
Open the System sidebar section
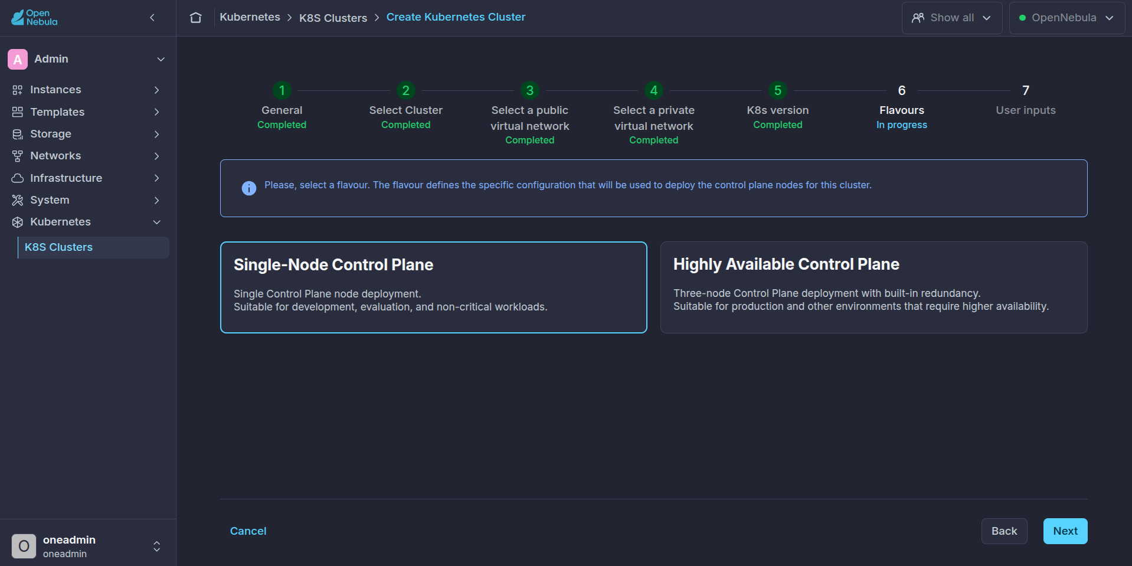click(x=87, y=200)
